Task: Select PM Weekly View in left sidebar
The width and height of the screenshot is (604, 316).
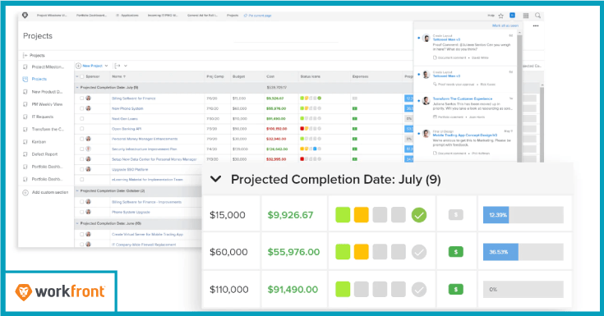Action: coord(47,104)
